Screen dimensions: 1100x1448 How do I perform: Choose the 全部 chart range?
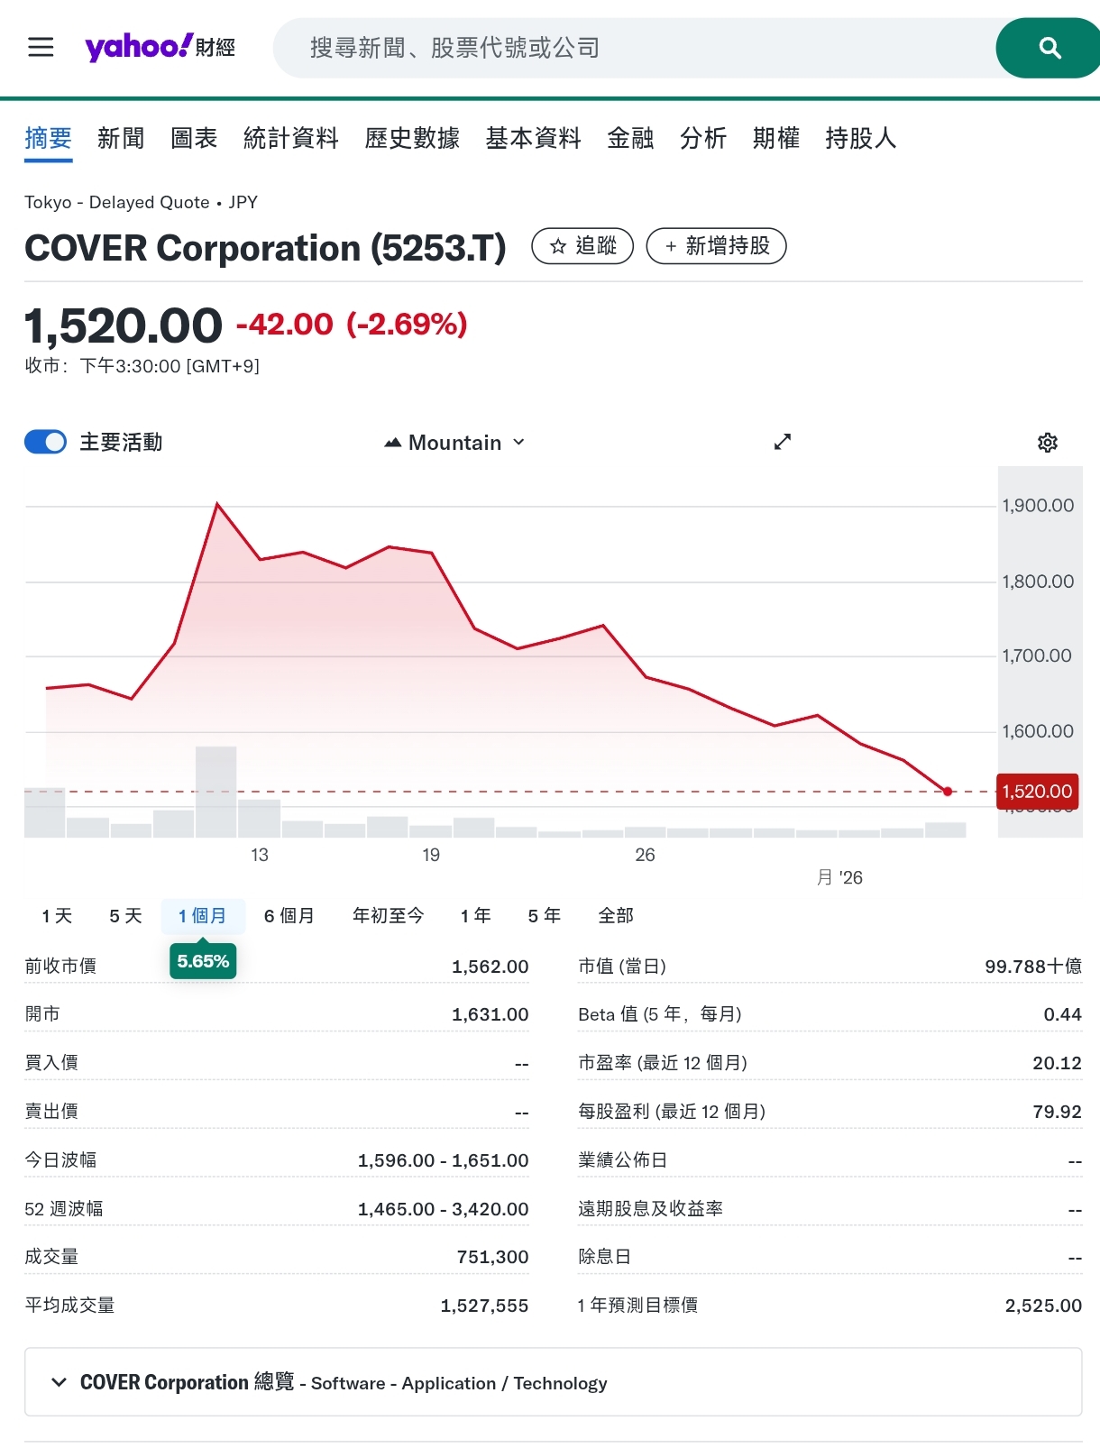(616, 916)
